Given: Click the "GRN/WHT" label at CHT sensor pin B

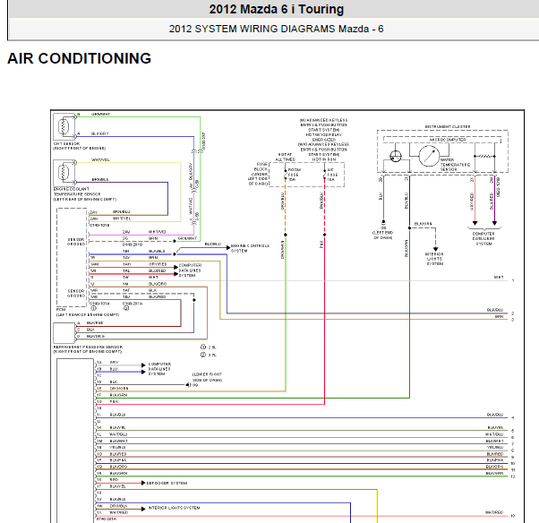Looking at the screenshot, I should (100, 114).
